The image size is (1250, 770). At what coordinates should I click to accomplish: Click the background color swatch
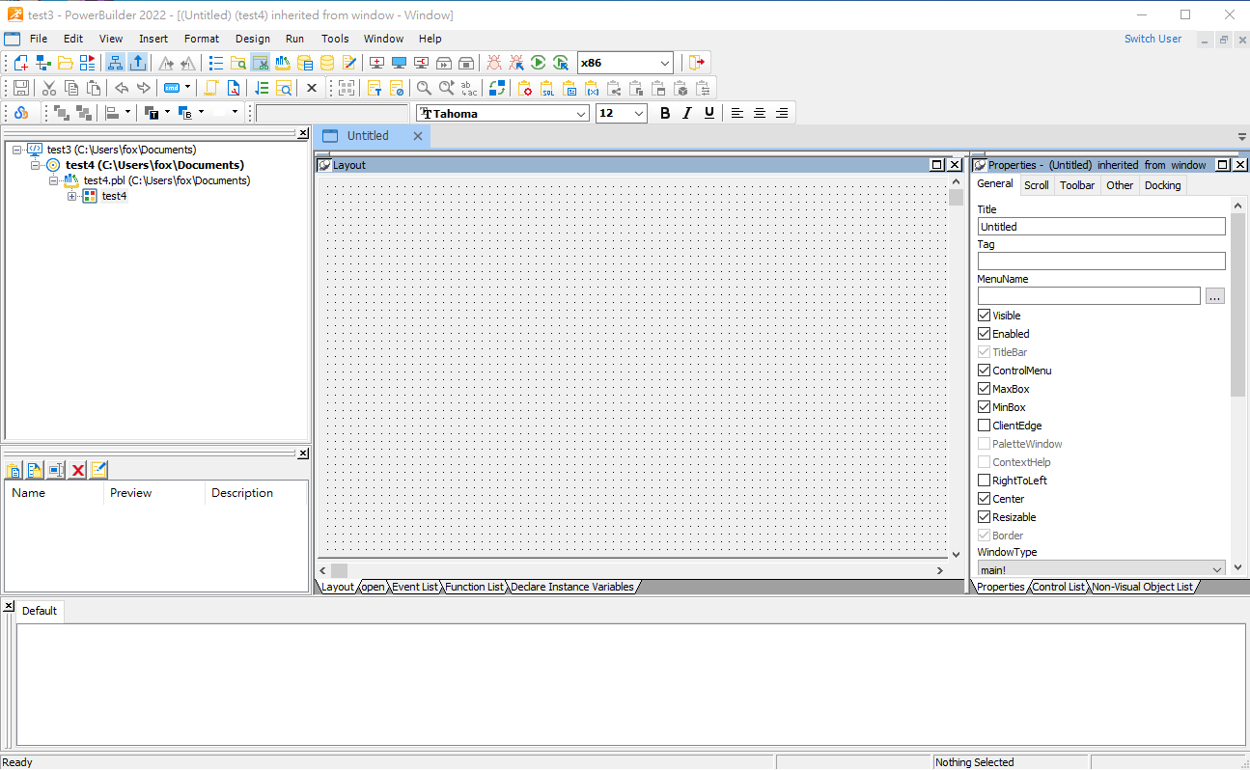(x=186, y=113)
